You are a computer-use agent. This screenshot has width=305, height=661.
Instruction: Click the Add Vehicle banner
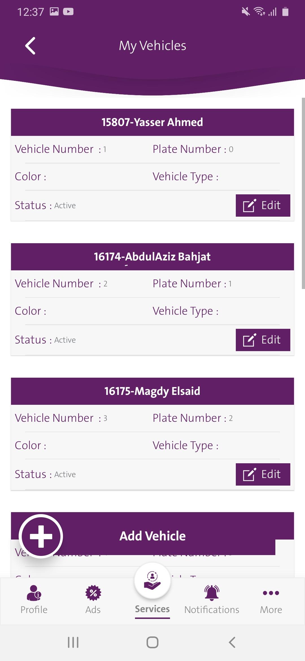point(152,536)
